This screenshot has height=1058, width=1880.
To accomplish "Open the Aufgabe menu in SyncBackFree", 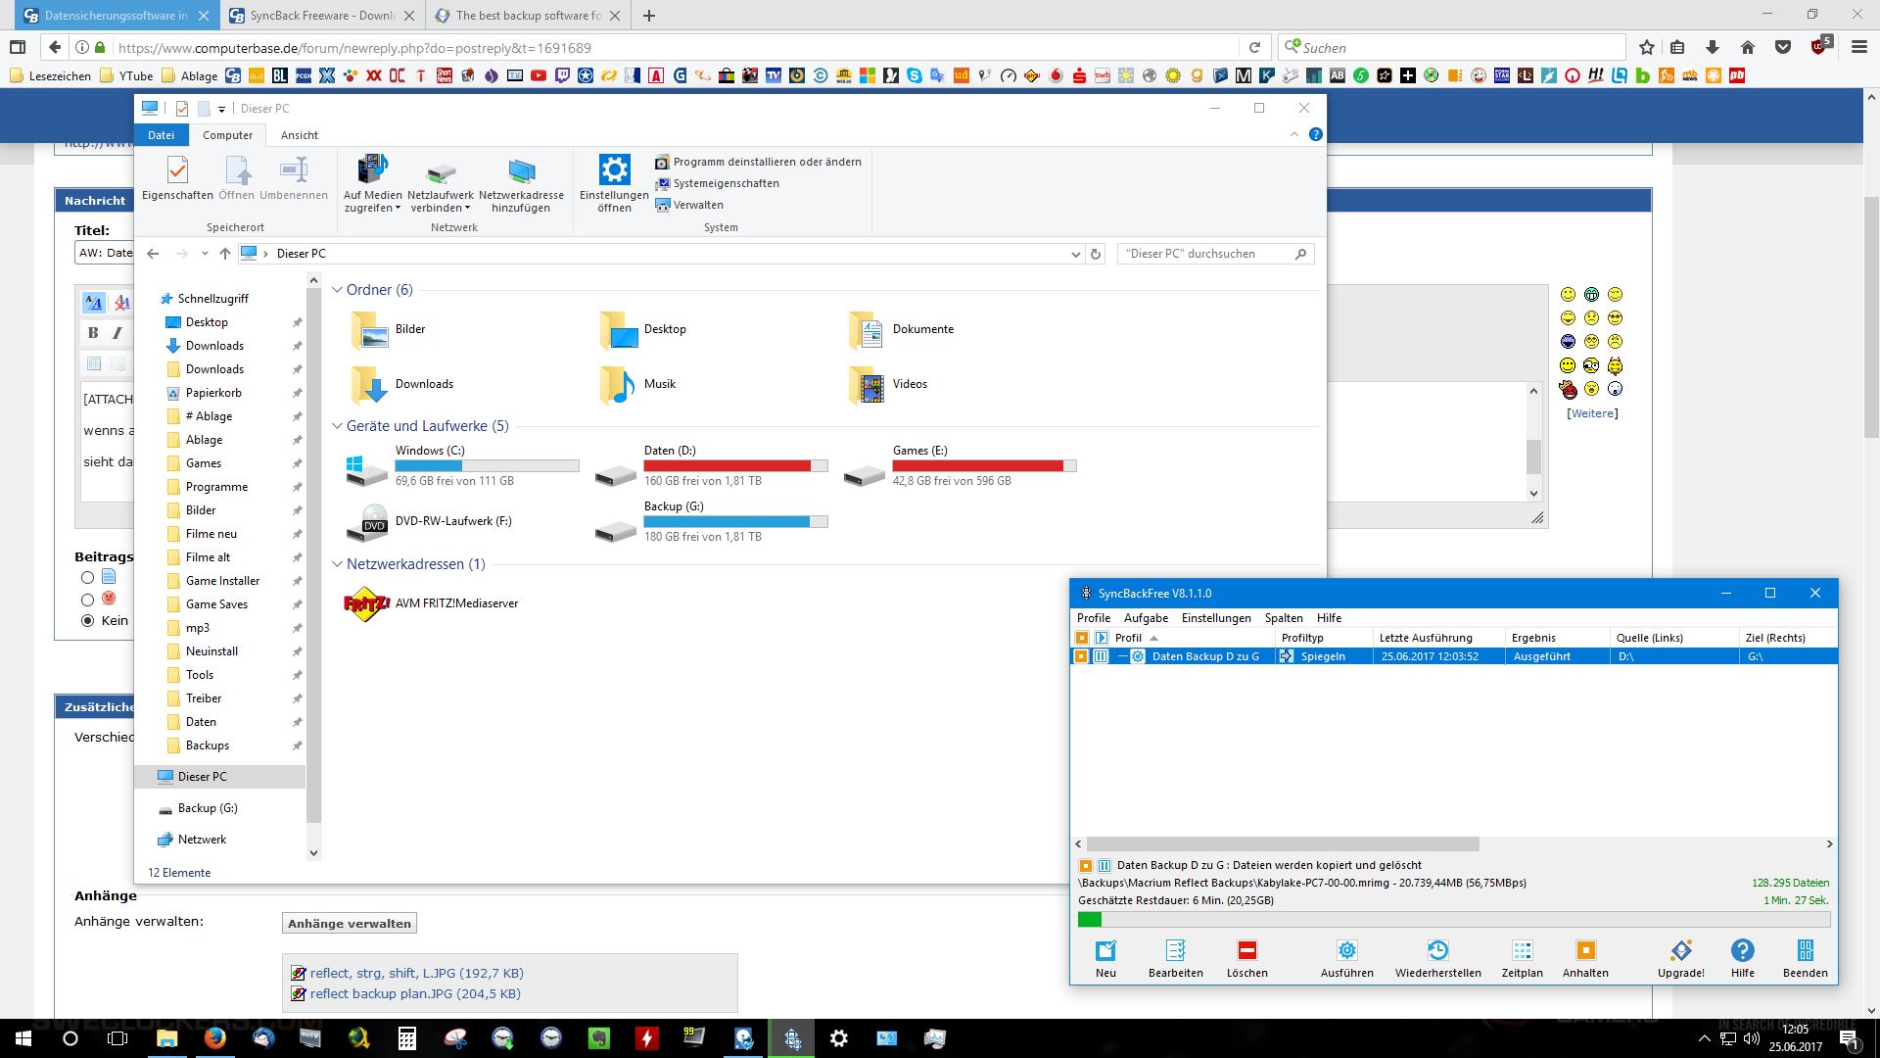I will pos(1146,618).
